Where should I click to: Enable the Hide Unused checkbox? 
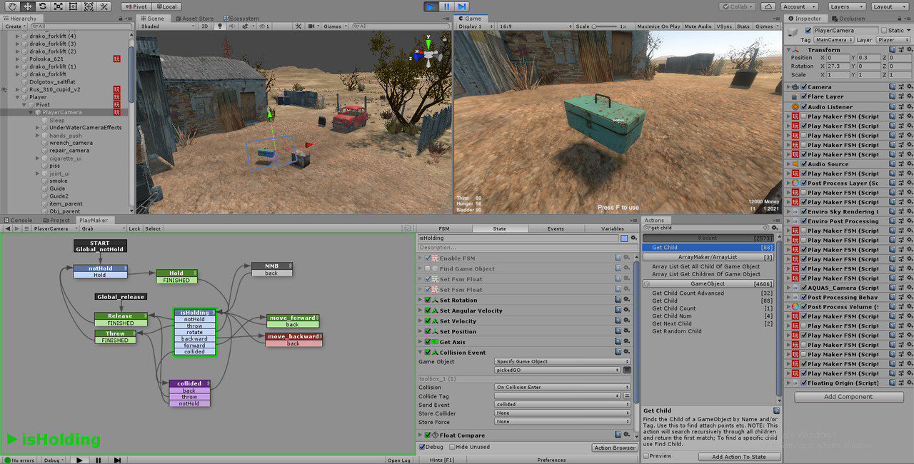pos(453,447)
